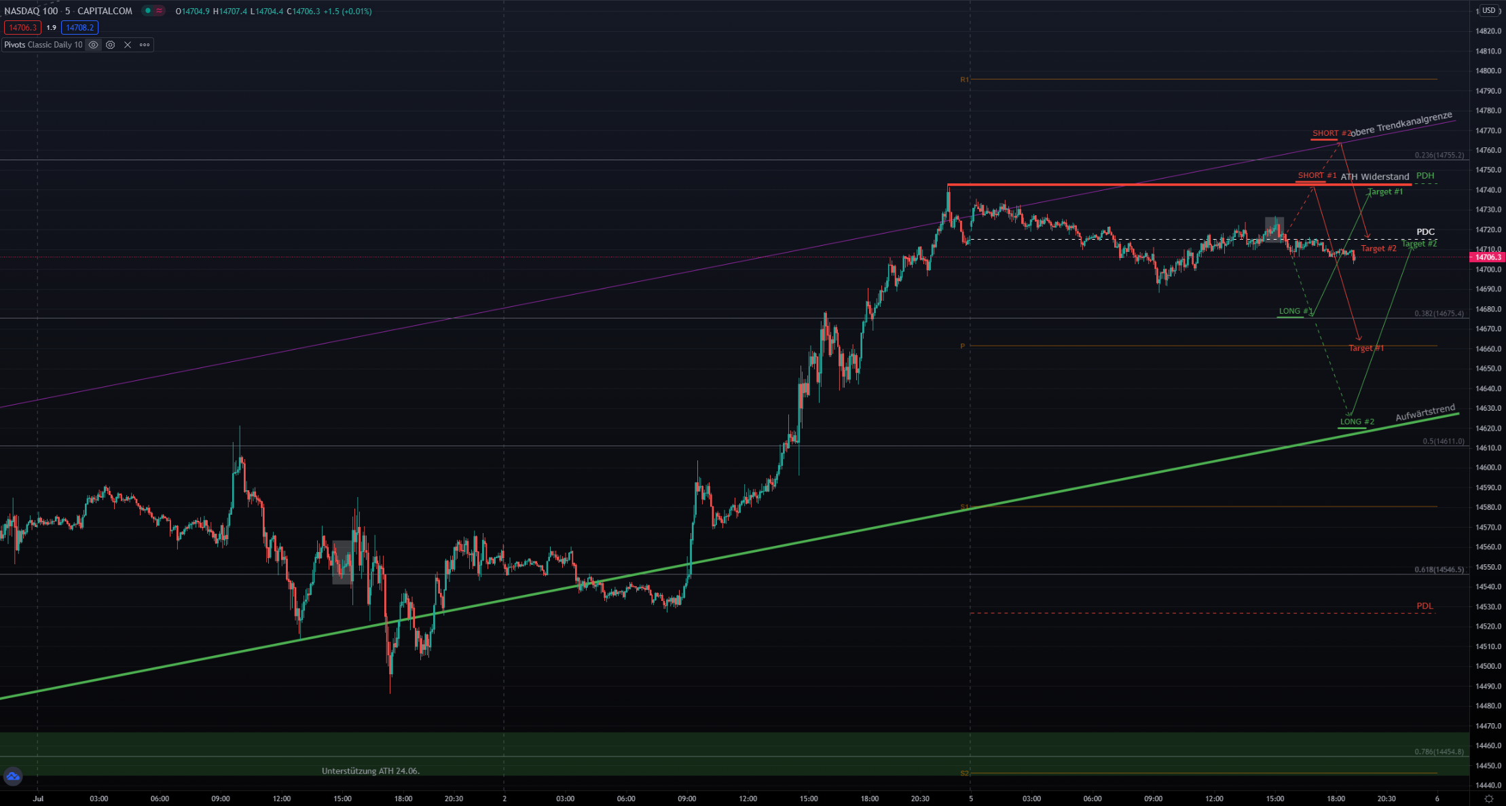Select the Unterstützung ATH 24.06. zone label
The height and width of the screenshot is (806, 1506).
click(x=371, y=771)
